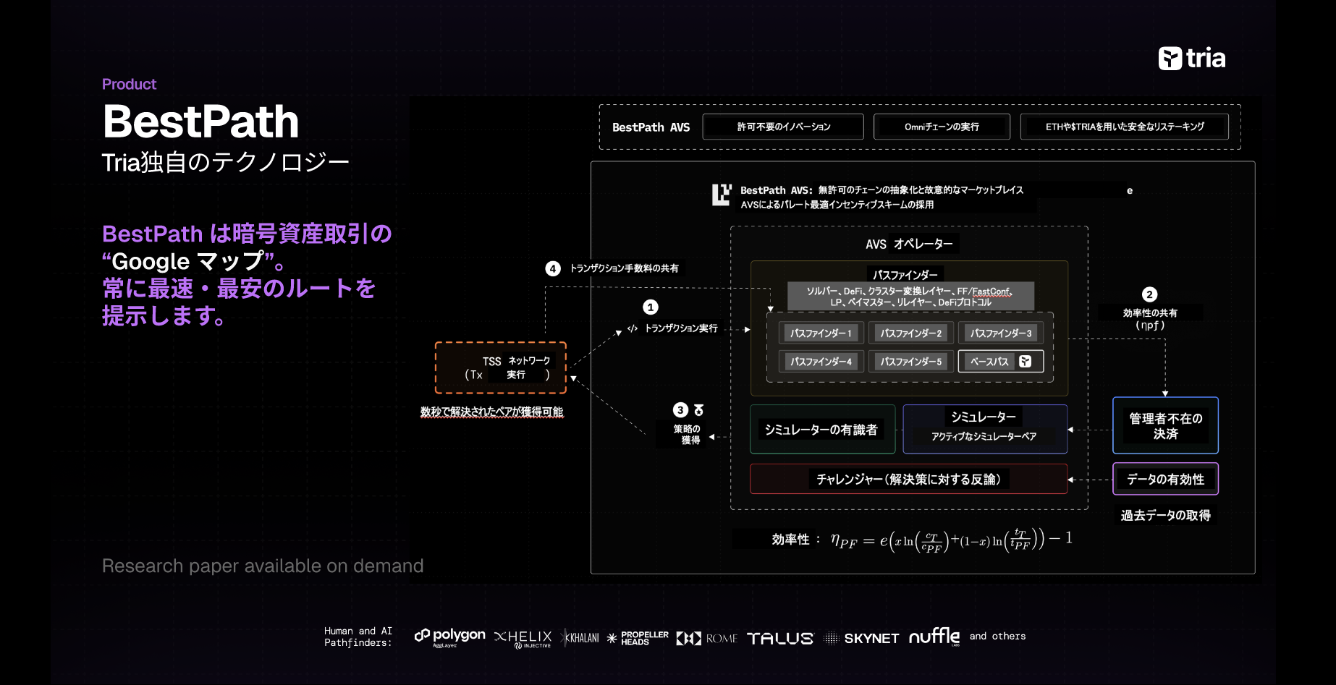Viewport: 1336px width, 685px height.
Task: Click the TALUS logo in footer
Action: click(x=779, y=638)
